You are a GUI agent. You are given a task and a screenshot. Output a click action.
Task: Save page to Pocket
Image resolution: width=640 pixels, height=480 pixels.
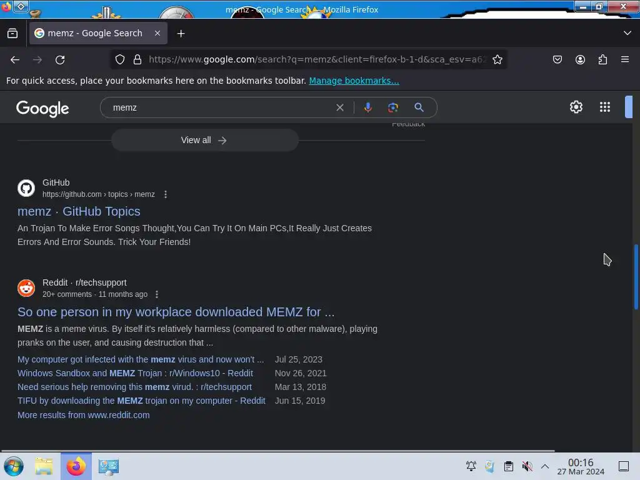pyautogui.click(x=557, y=59)
